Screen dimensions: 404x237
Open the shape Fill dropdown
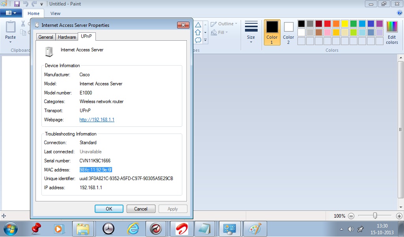point(219,32)
